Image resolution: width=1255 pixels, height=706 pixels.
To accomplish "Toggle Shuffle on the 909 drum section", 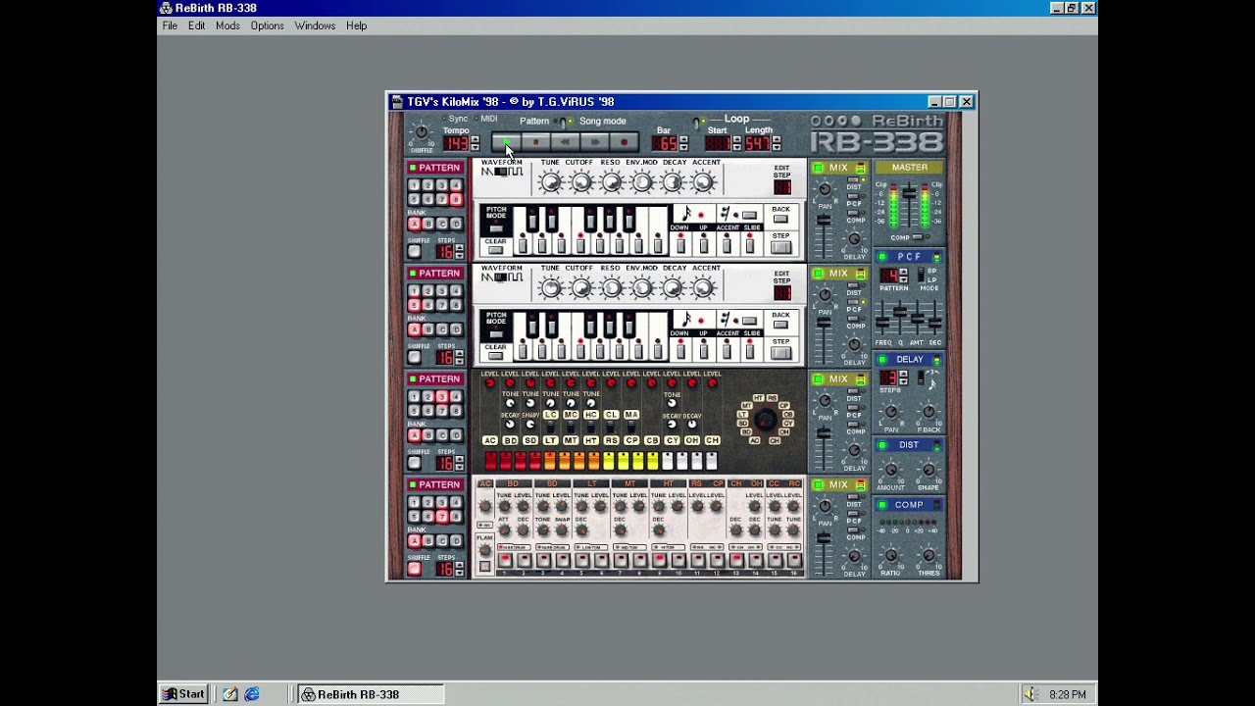I will click(x=415, y=569).
